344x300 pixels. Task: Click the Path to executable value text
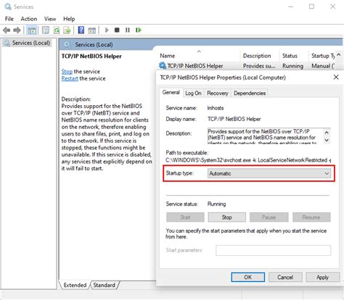(248, 160)
